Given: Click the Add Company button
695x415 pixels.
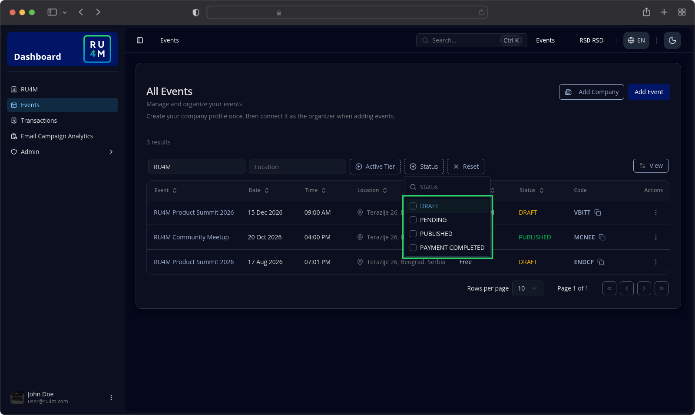Looking at the screenshot, I should pyautogui.click(x=592, y=92).
